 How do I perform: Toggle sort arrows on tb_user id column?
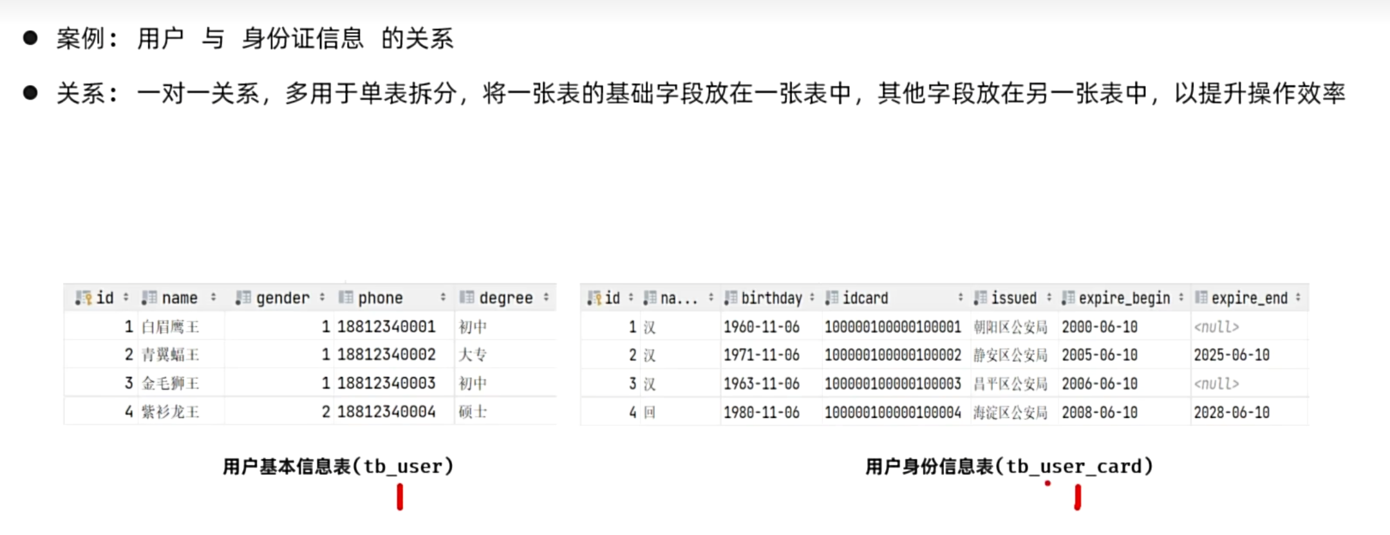pos(126,297)
